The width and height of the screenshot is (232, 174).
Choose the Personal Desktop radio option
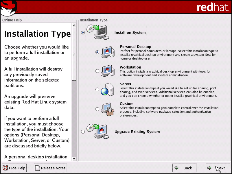tap(97, 52)
